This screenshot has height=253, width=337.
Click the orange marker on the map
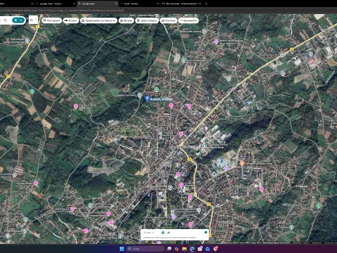[x=242, y=163]
